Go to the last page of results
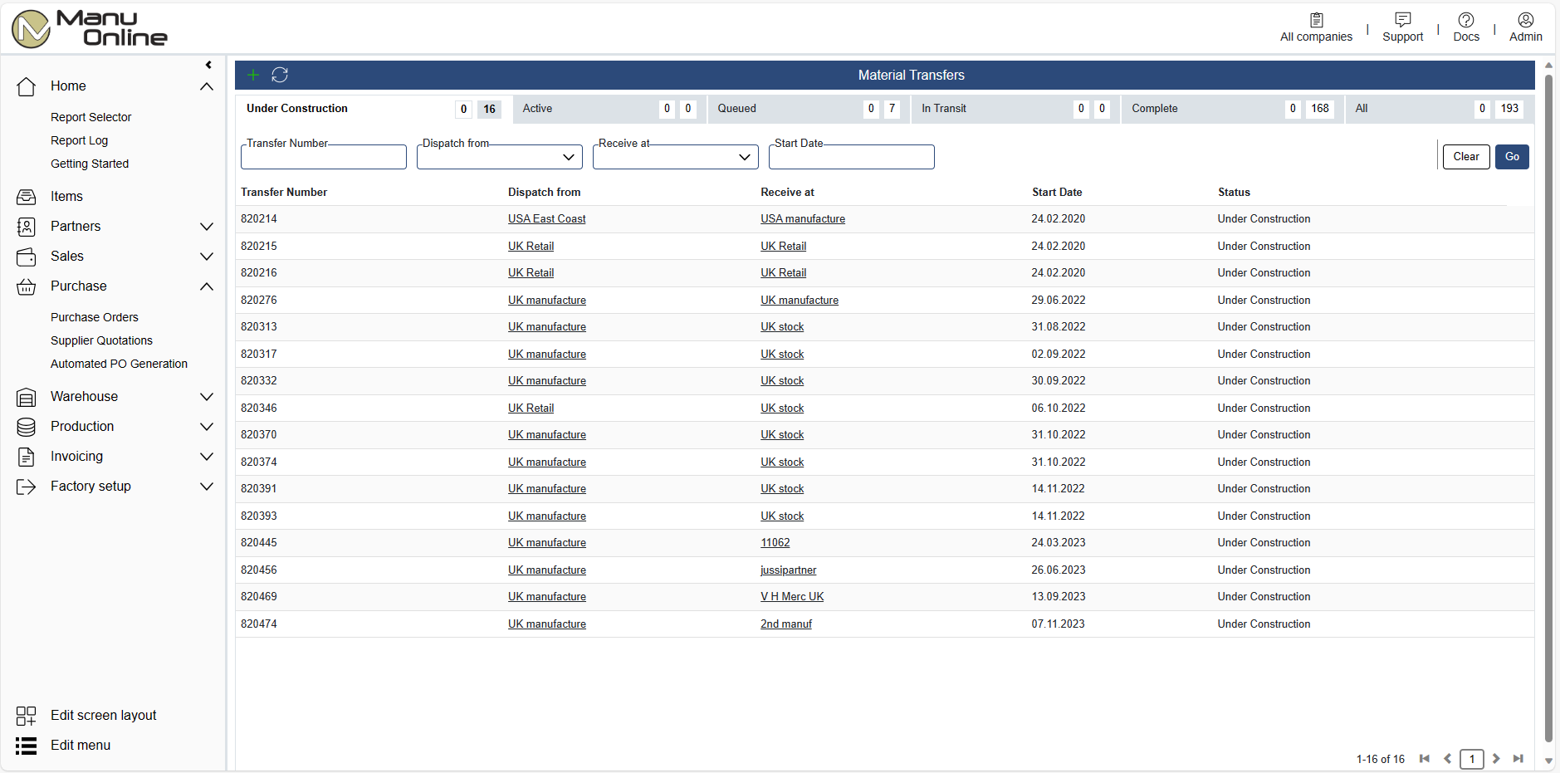 point(1518,759)
